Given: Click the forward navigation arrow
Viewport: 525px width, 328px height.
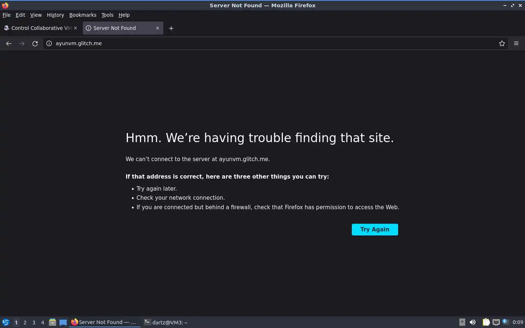Looking at the screenshot, I should pyautogui.click(x=22, y=43).
